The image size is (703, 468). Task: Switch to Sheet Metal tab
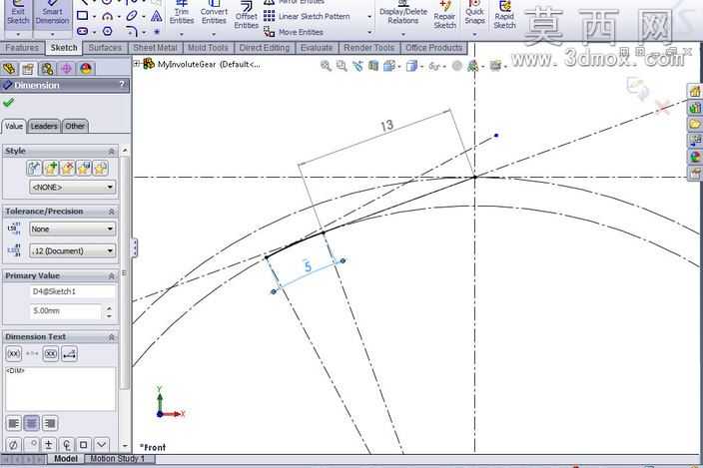tap(155, 48)
